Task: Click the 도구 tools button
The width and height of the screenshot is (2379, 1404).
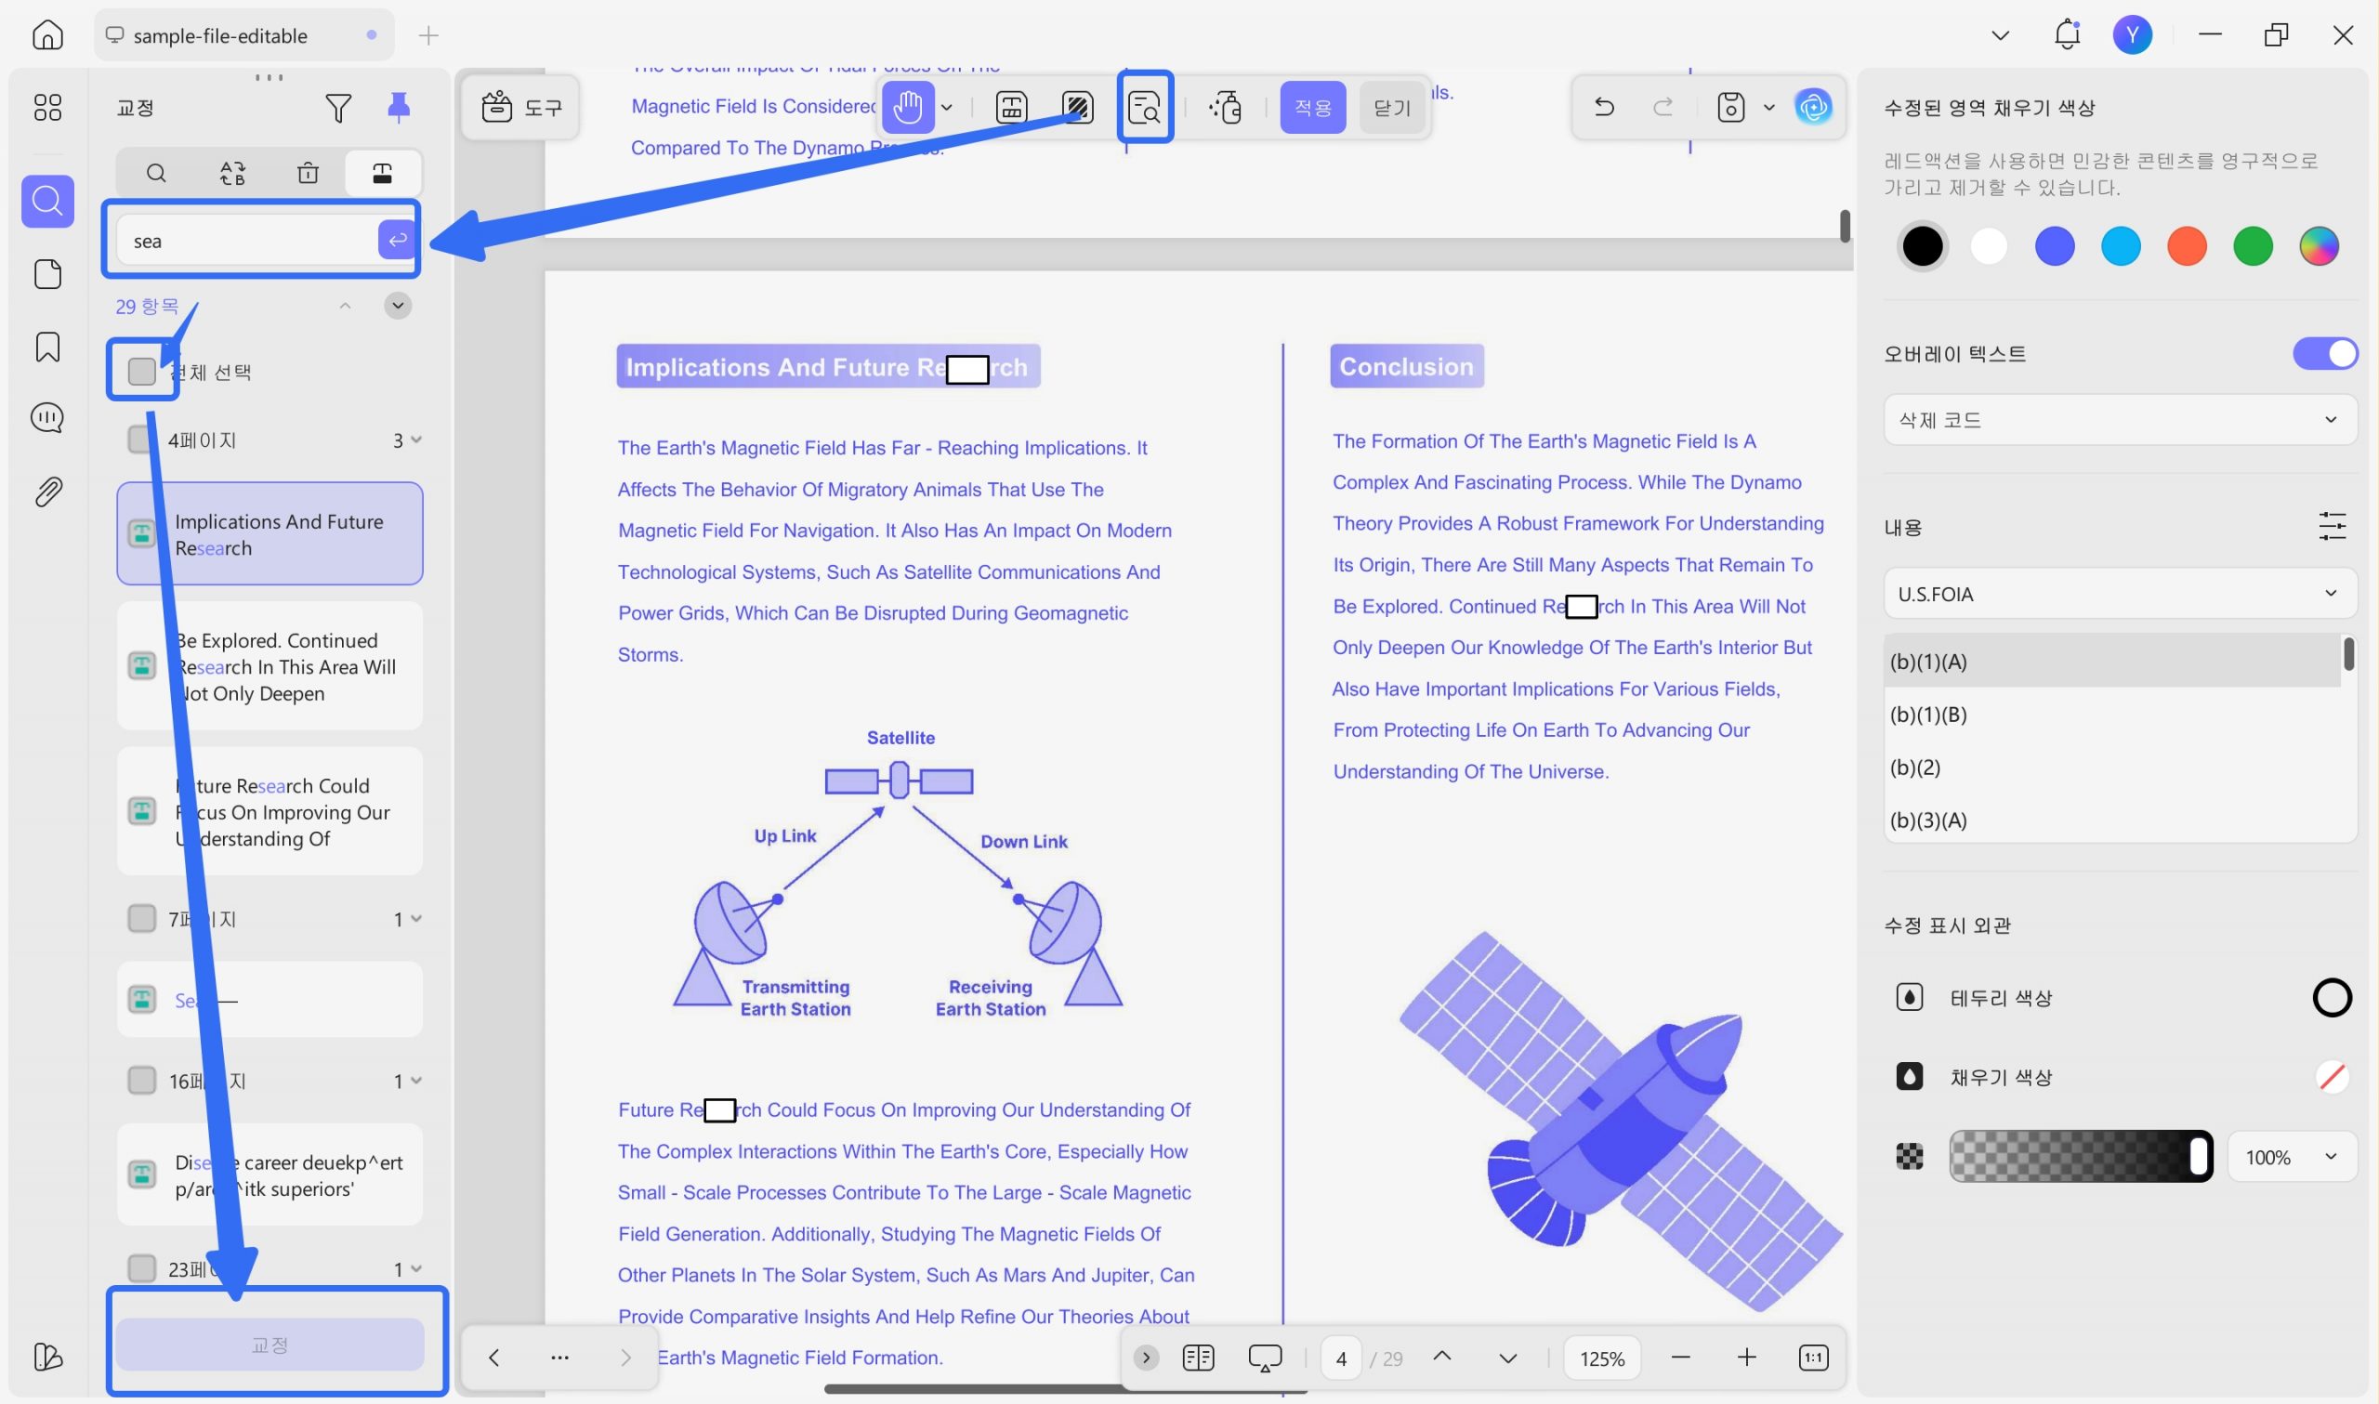Action: coord(521,107)
